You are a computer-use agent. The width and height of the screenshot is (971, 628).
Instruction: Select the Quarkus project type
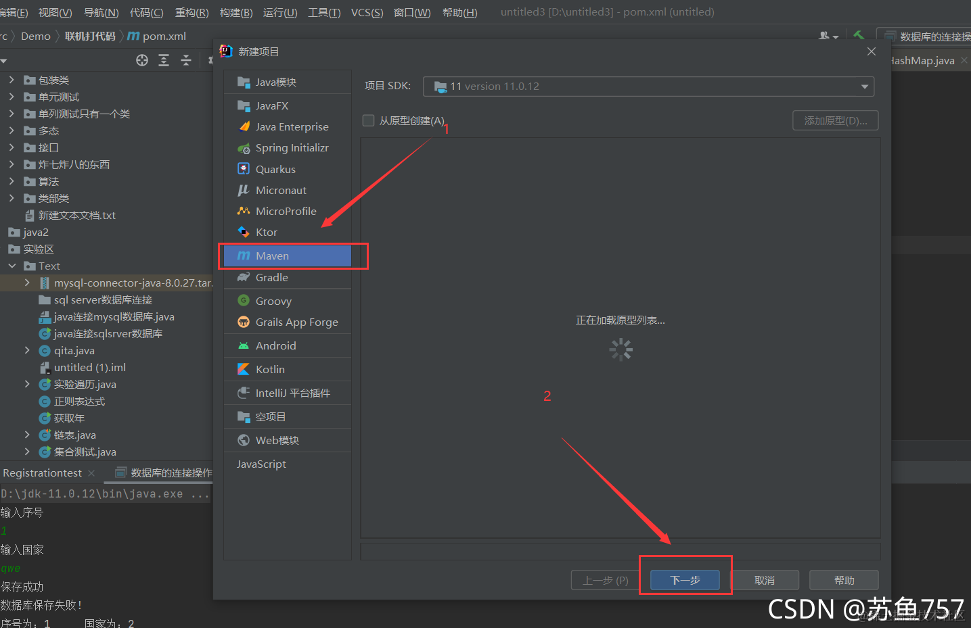288,169
